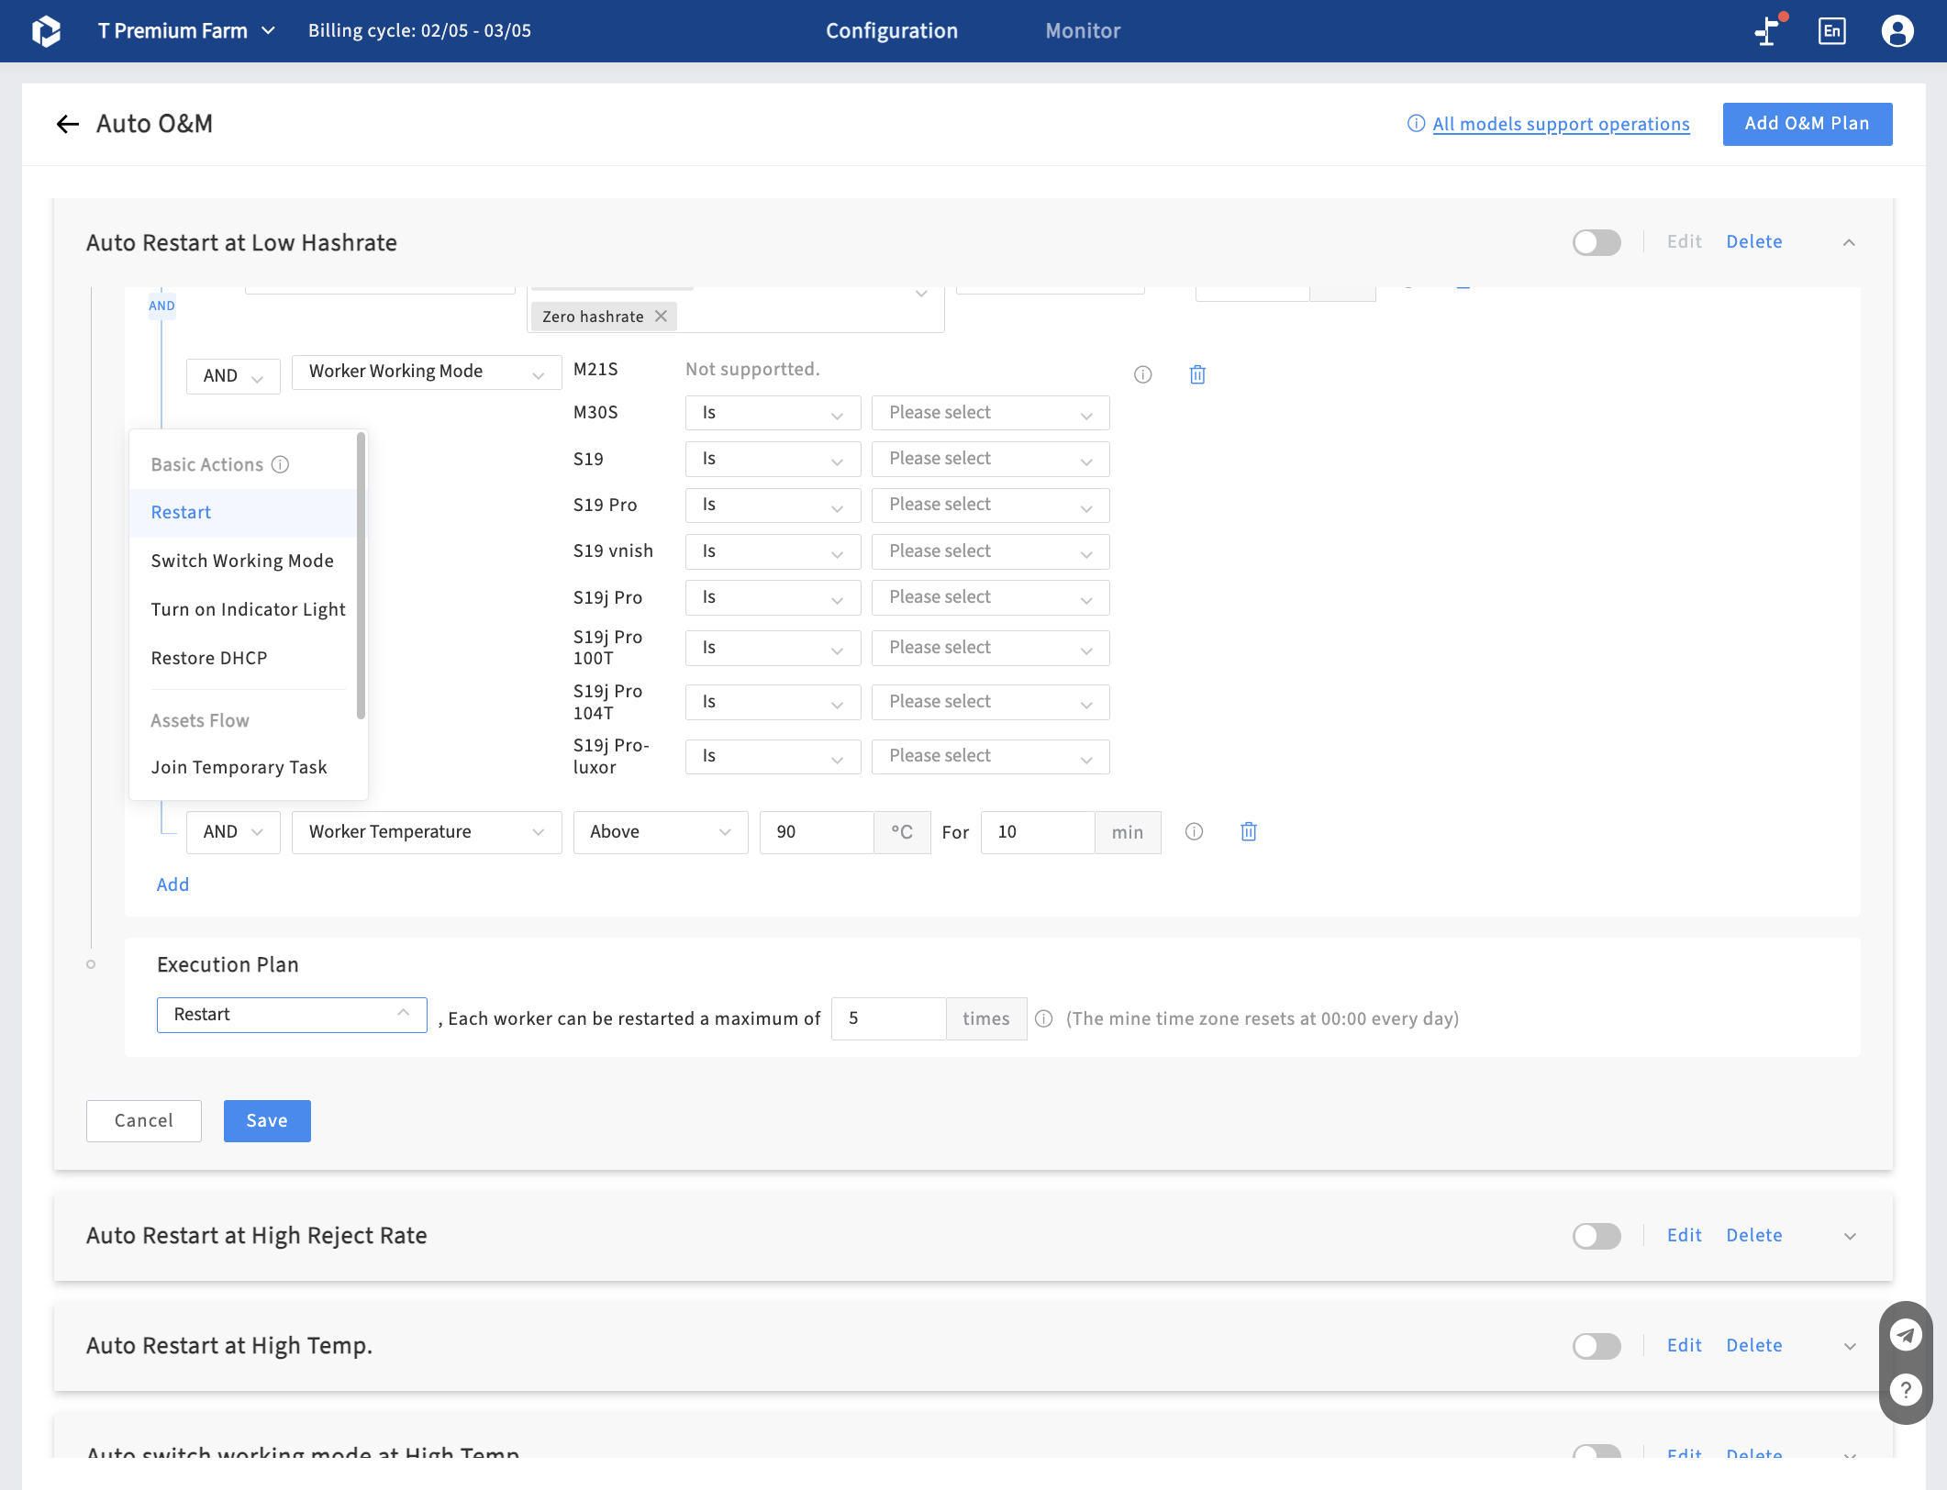Show info icon beside restart times limit

tap(1043, 1018)
